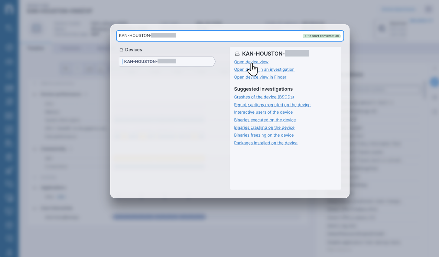The width and height of the screenshot is (439, 257).
Task: Open Packages installed on the device
Action: coord(265,143)
